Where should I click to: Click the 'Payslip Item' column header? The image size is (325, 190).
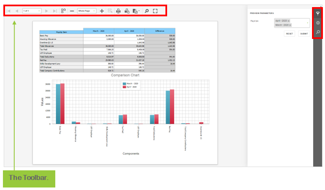61,32
